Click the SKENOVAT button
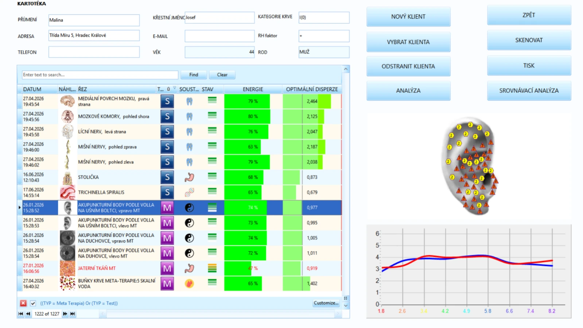This screenshot has width=583, height=328. click(x=529, y=40)
